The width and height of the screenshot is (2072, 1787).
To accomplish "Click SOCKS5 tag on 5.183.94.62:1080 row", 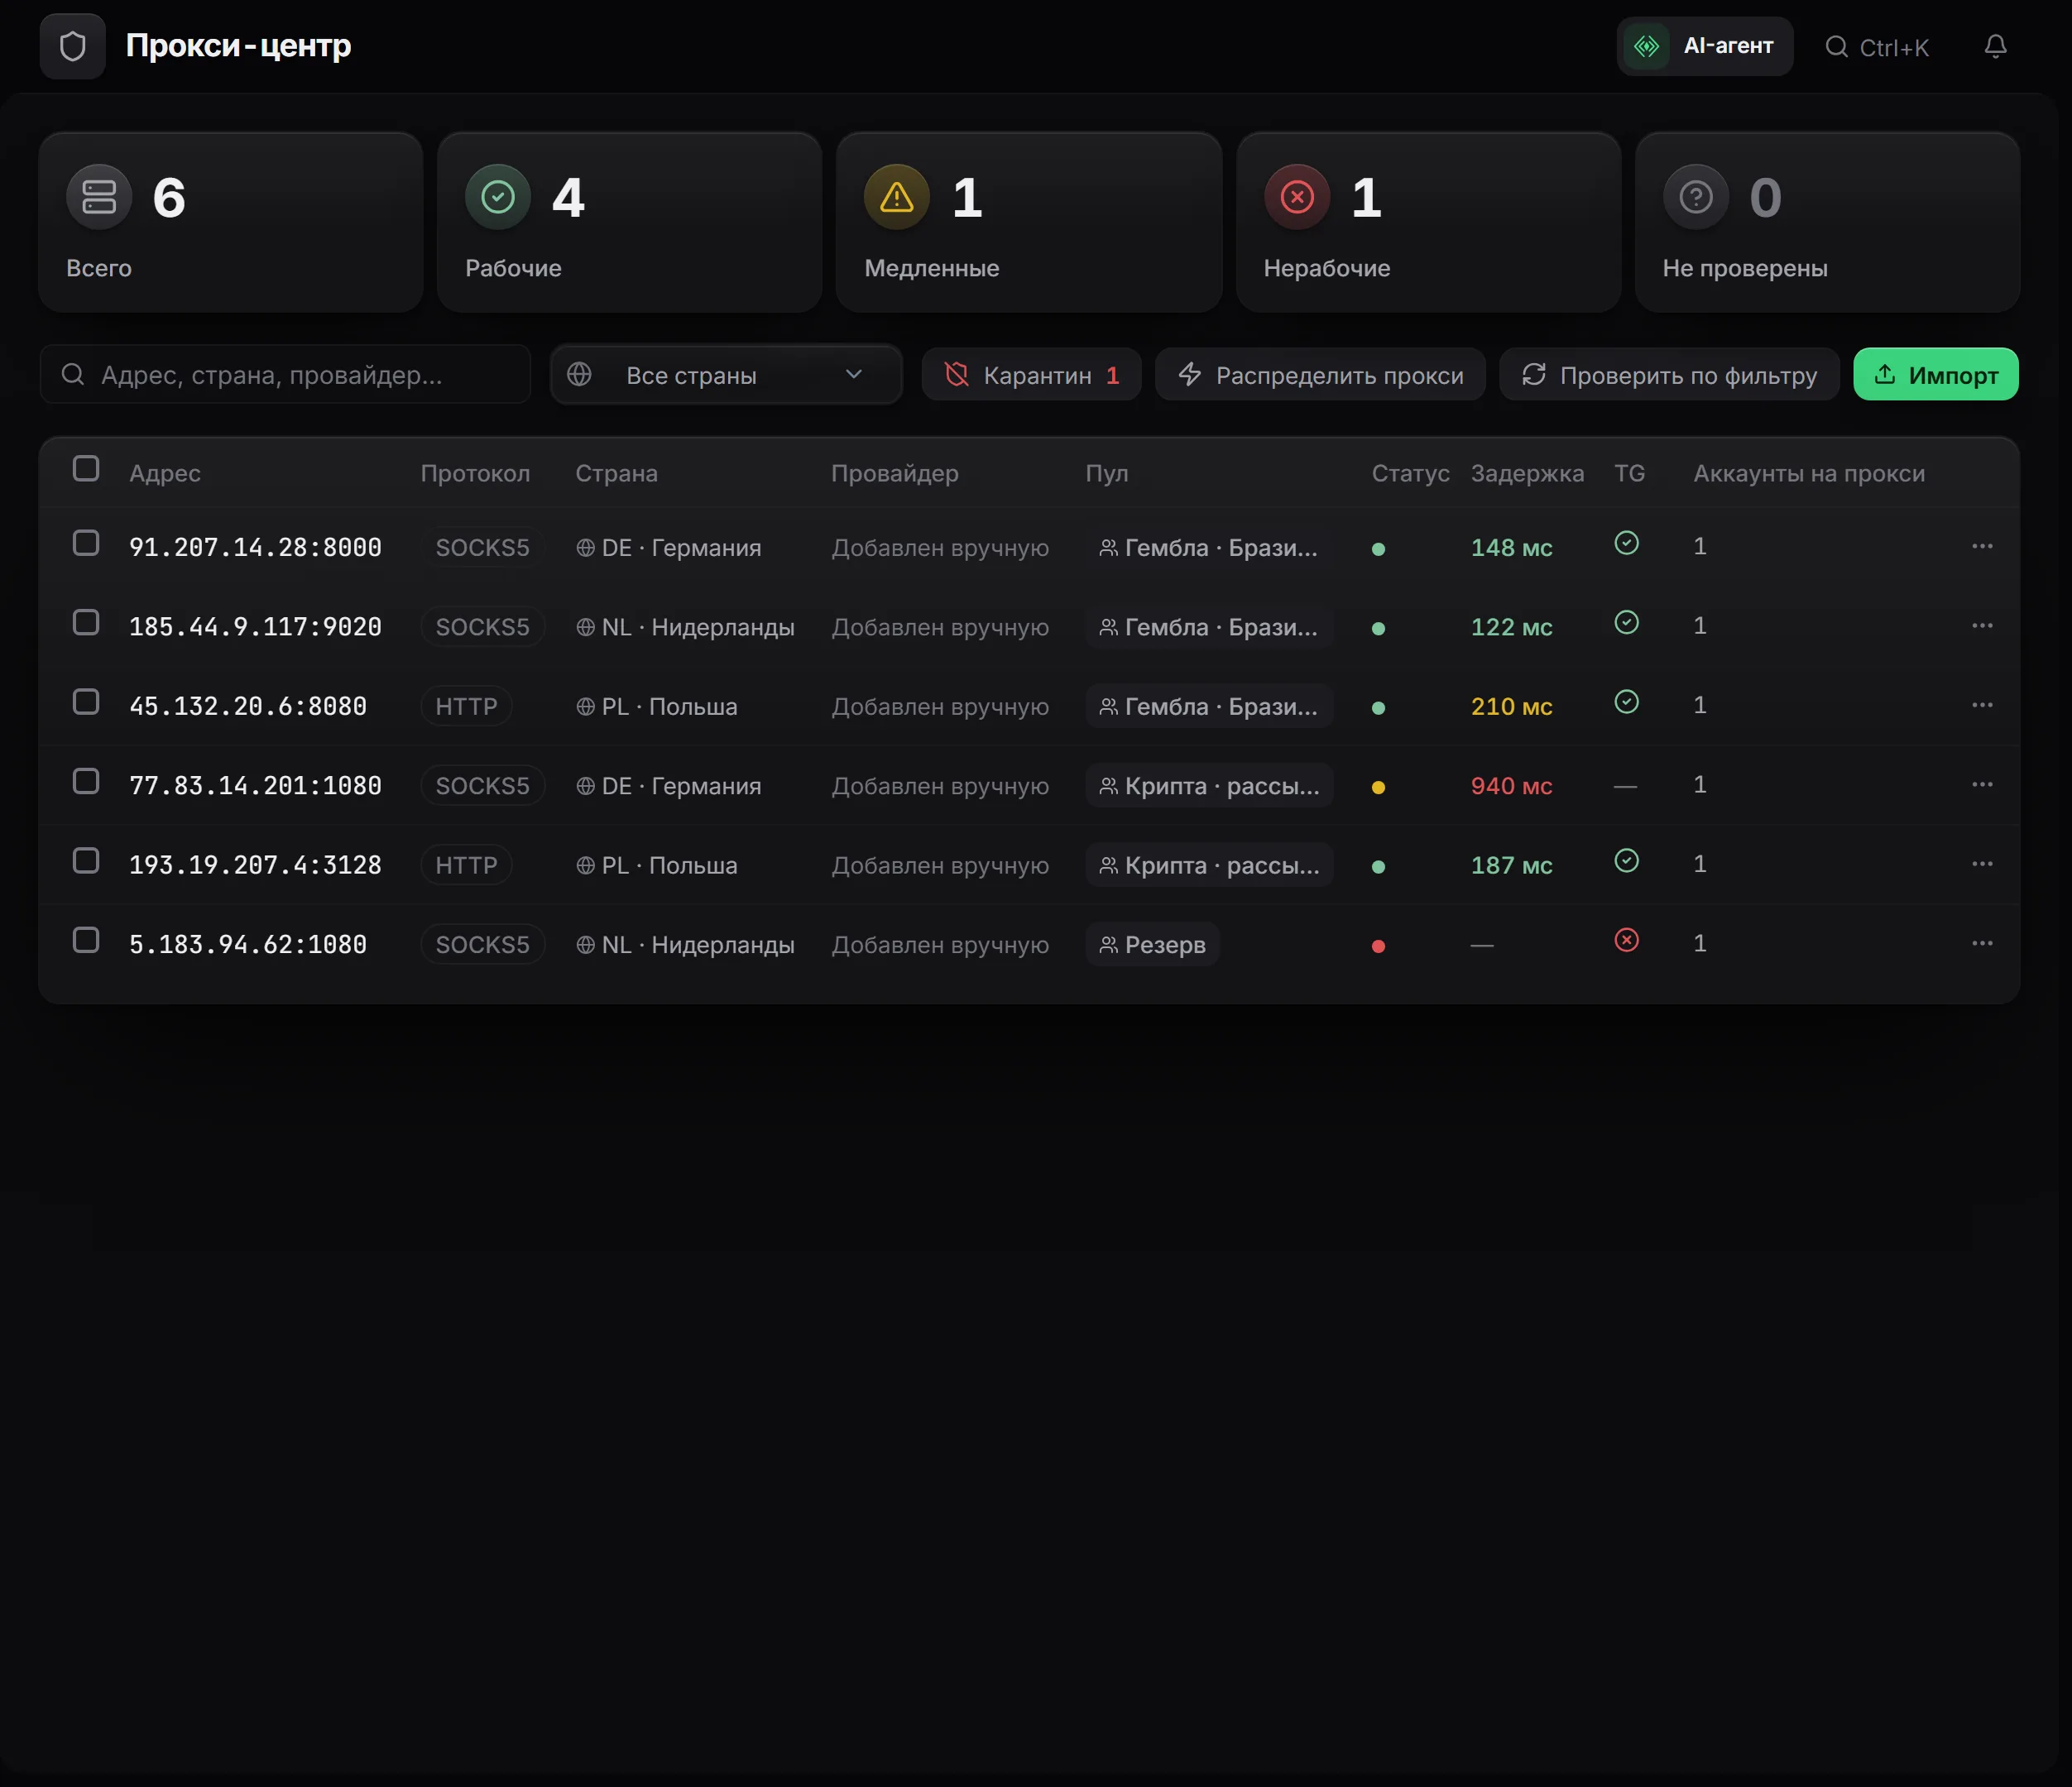I will (x=482, y=944).
